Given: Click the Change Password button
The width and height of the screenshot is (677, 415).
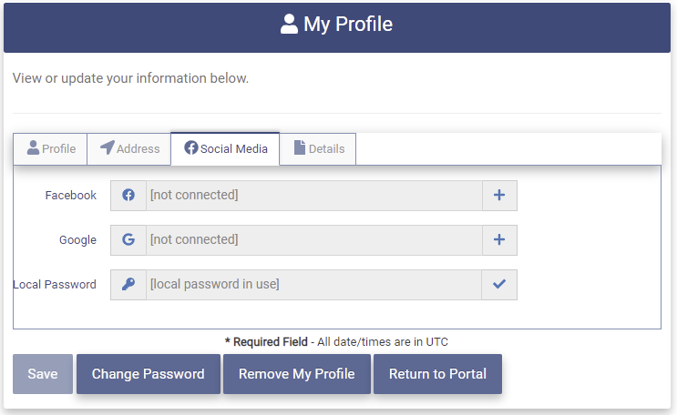Looking at the screenshot, I should click(149, 374).
